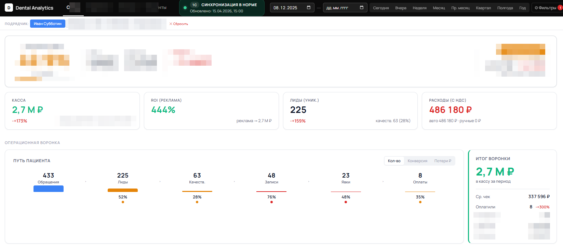Click the Dental Analytics logo icon
The image size is (563, 246).
click(9, 8)
